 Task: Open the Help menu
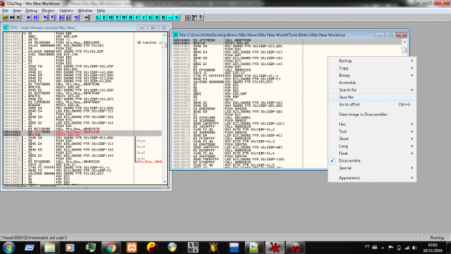pos(101,10)
